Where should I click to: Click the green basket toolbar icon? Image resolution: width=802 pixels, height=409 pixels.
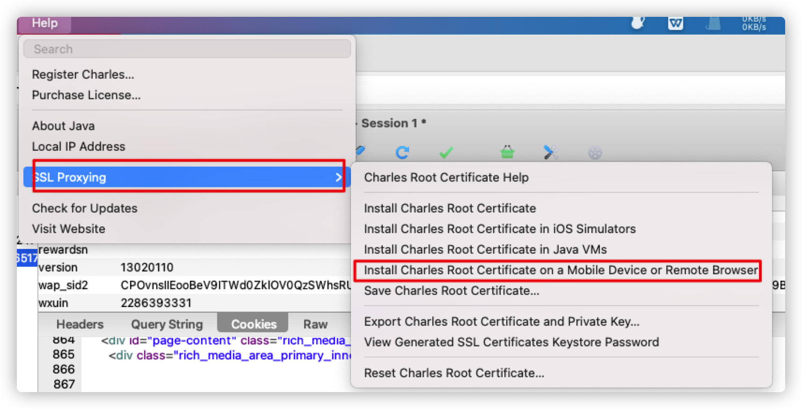(x=507, y=152)
